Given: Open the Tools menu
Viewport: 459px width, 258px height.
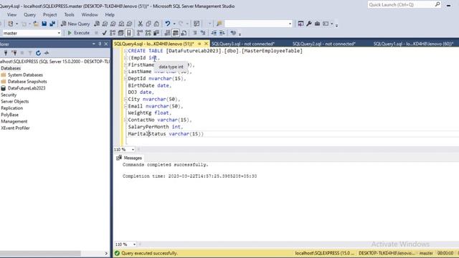Looking at the screenshot, I should pos(69,14).
